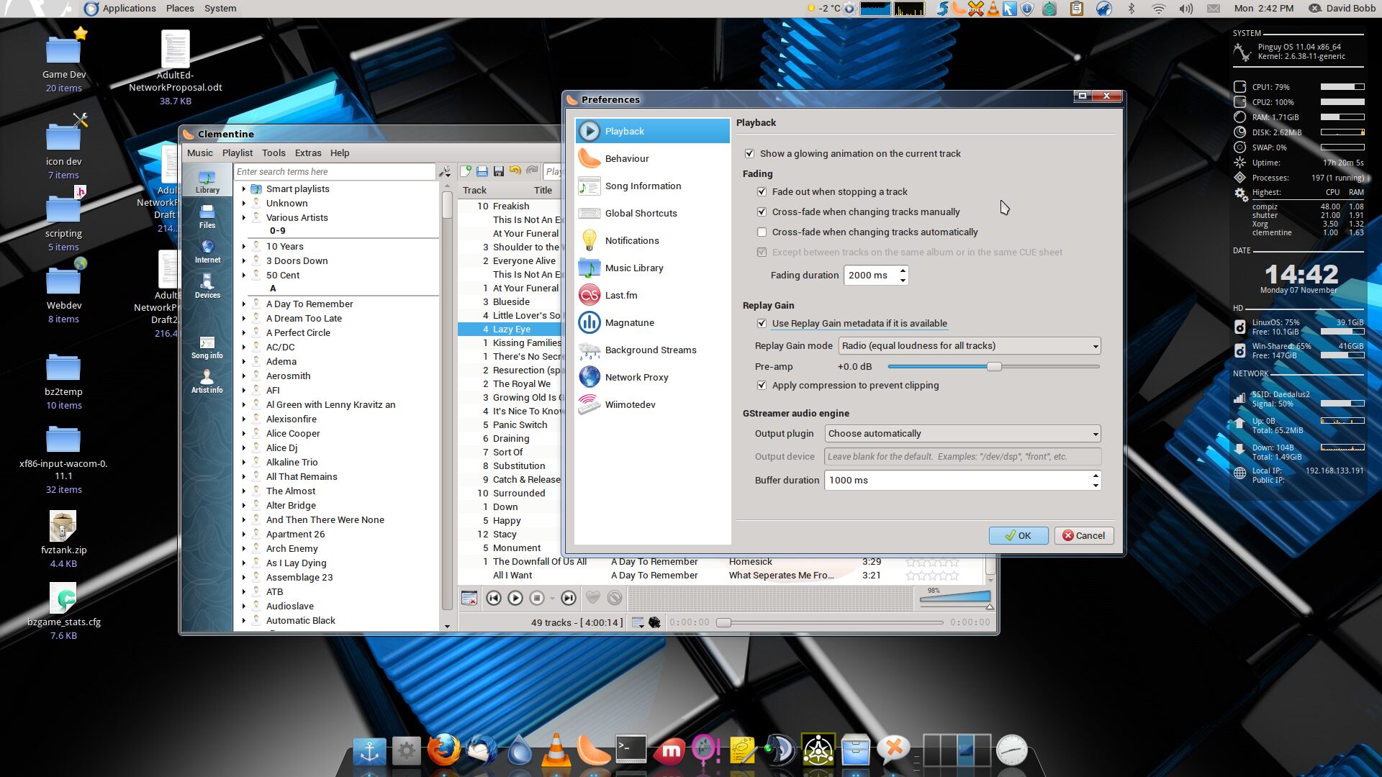
Task: Toggle Use Replay Gain metadata option
Action: coord(762,323)
